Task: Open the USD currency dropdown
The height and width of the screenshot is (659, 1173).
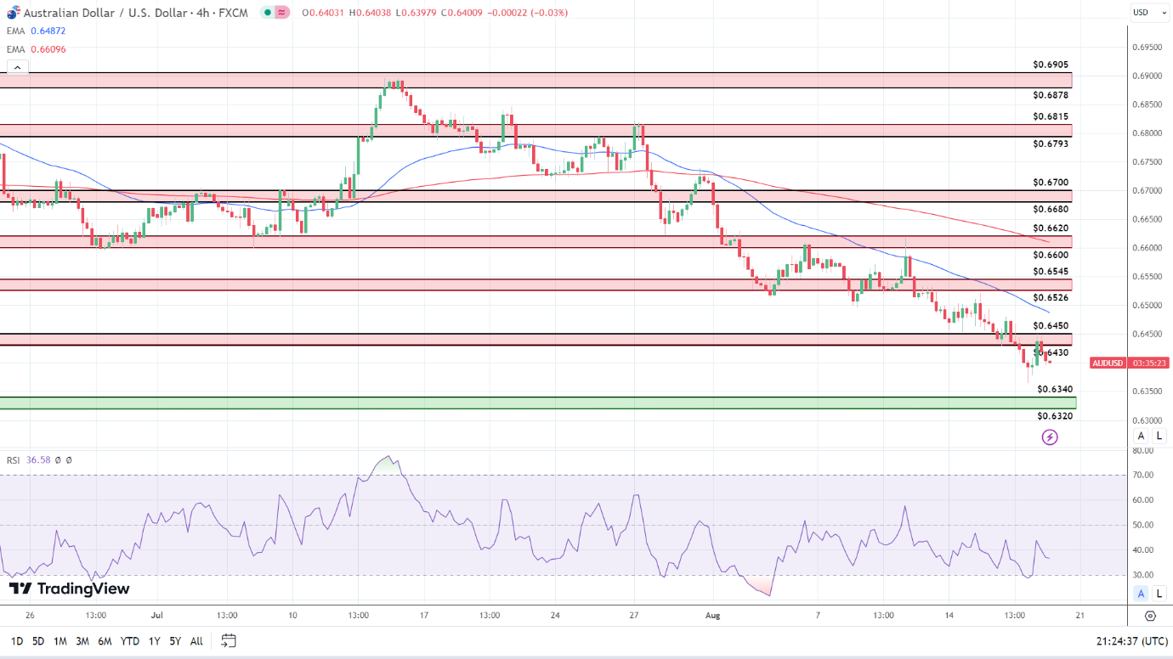Action: (x=1152, y=12)
